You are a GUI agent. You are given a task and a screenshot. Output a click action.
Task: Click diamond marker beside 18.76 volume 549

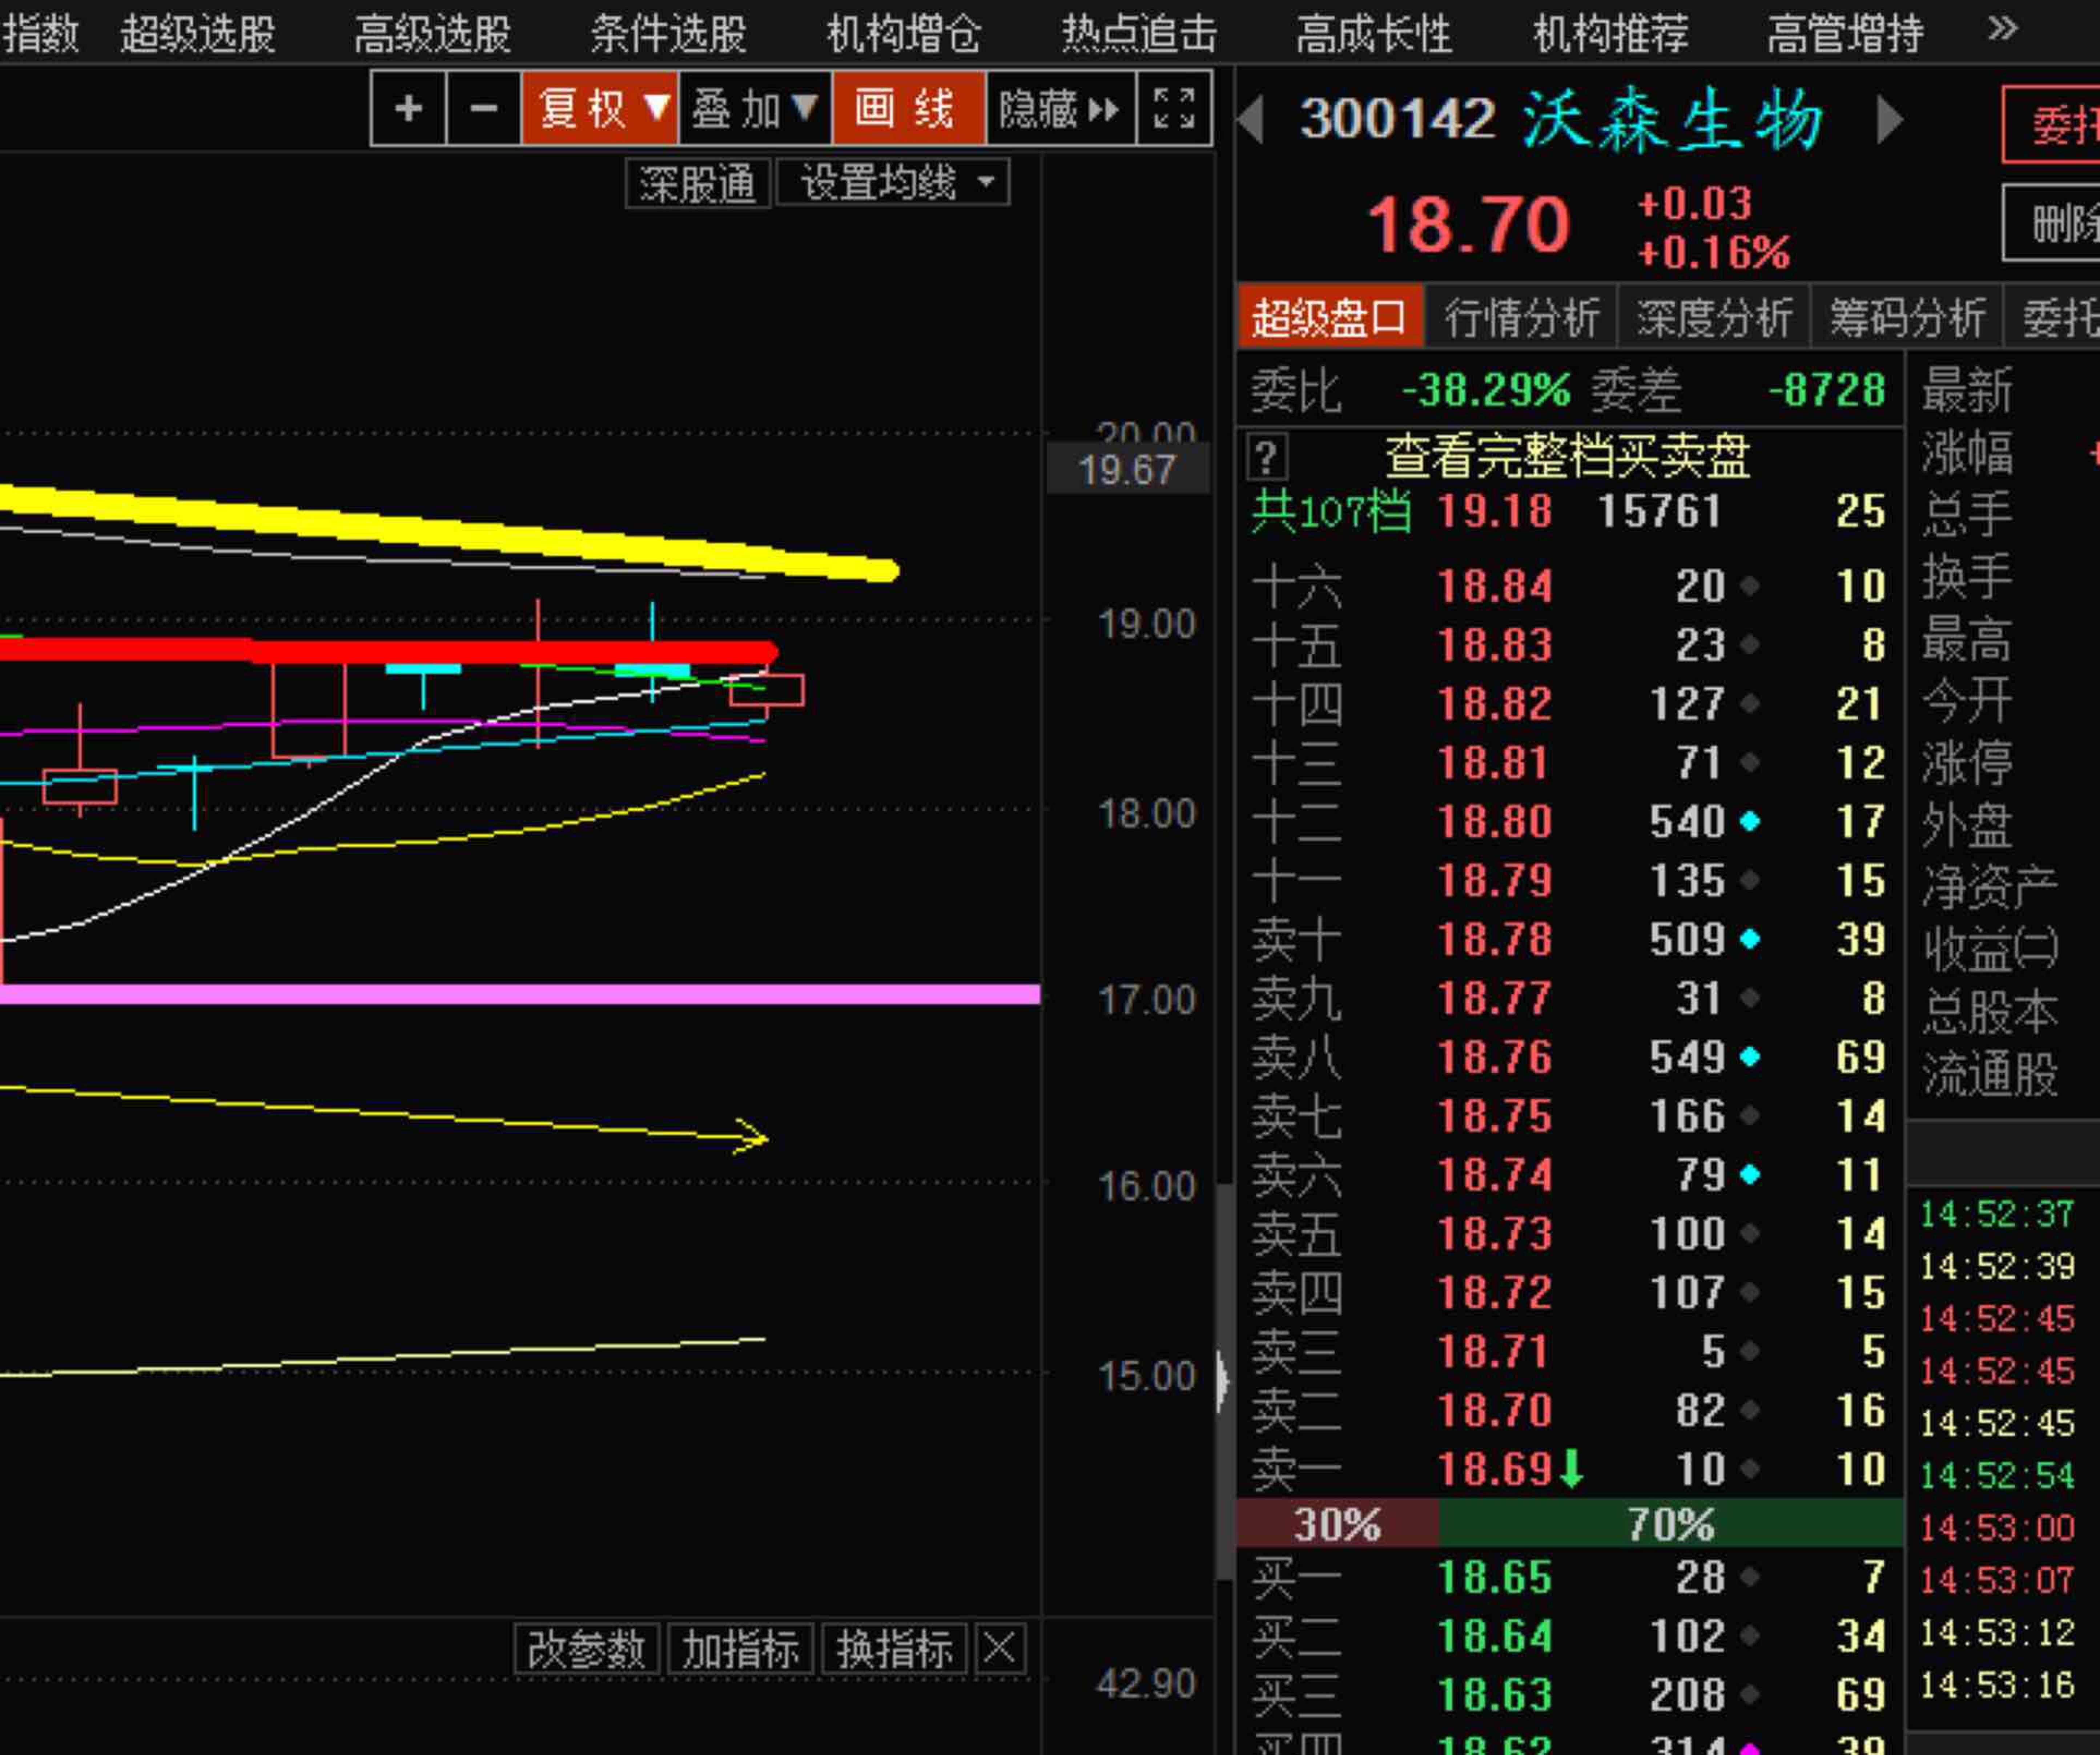pyautogui.click(x=1750, y=1057)
